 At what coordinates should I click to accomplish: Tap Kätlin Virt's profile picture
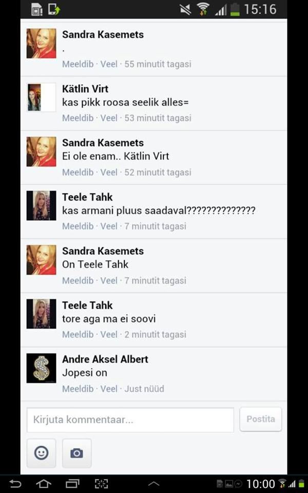41,97
